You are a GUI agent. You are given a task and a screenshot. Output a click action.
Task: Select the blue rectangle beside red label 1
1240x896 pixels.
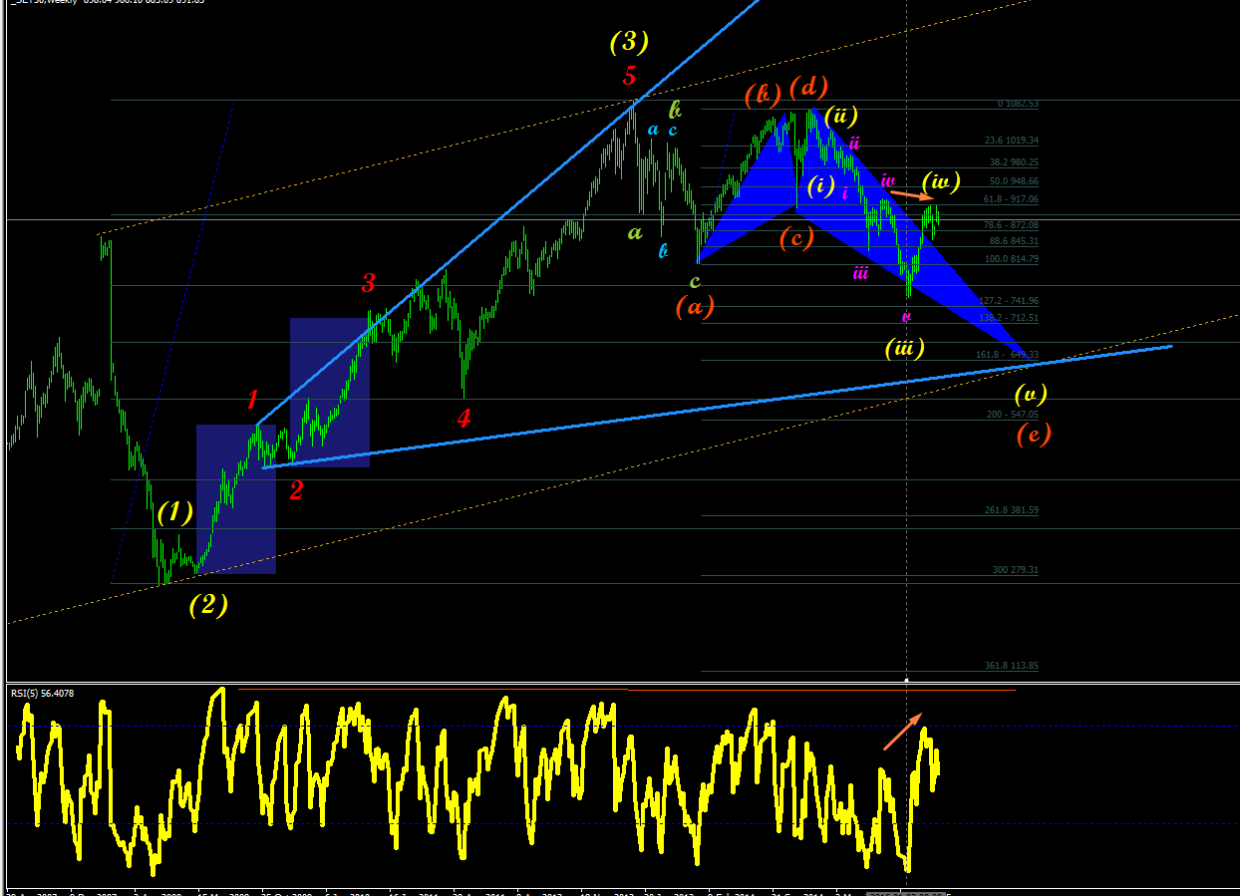[236, 499]
